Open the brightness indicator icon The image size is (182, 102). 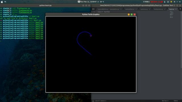174,2
